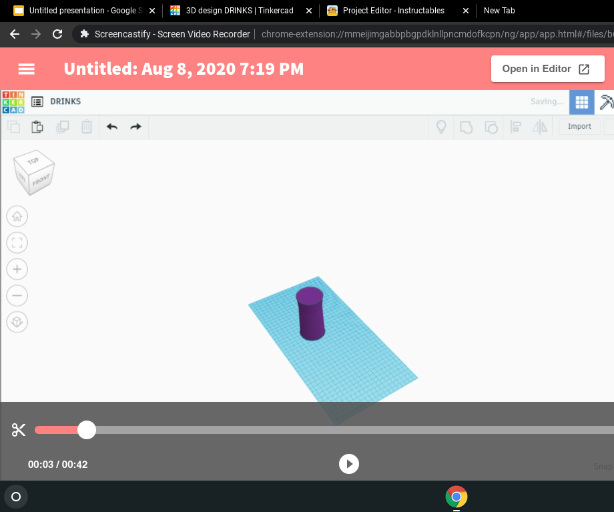Click the DRINKS design name
Viewport: 614px width, 512px height.
point(65,101)
